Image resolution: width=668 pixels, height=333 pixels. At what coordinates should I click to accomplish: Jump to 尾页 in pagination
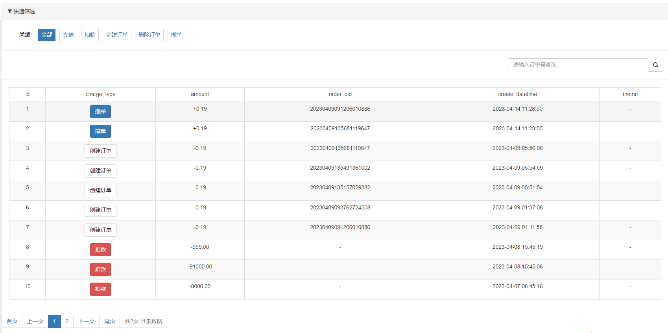(109, 322)
